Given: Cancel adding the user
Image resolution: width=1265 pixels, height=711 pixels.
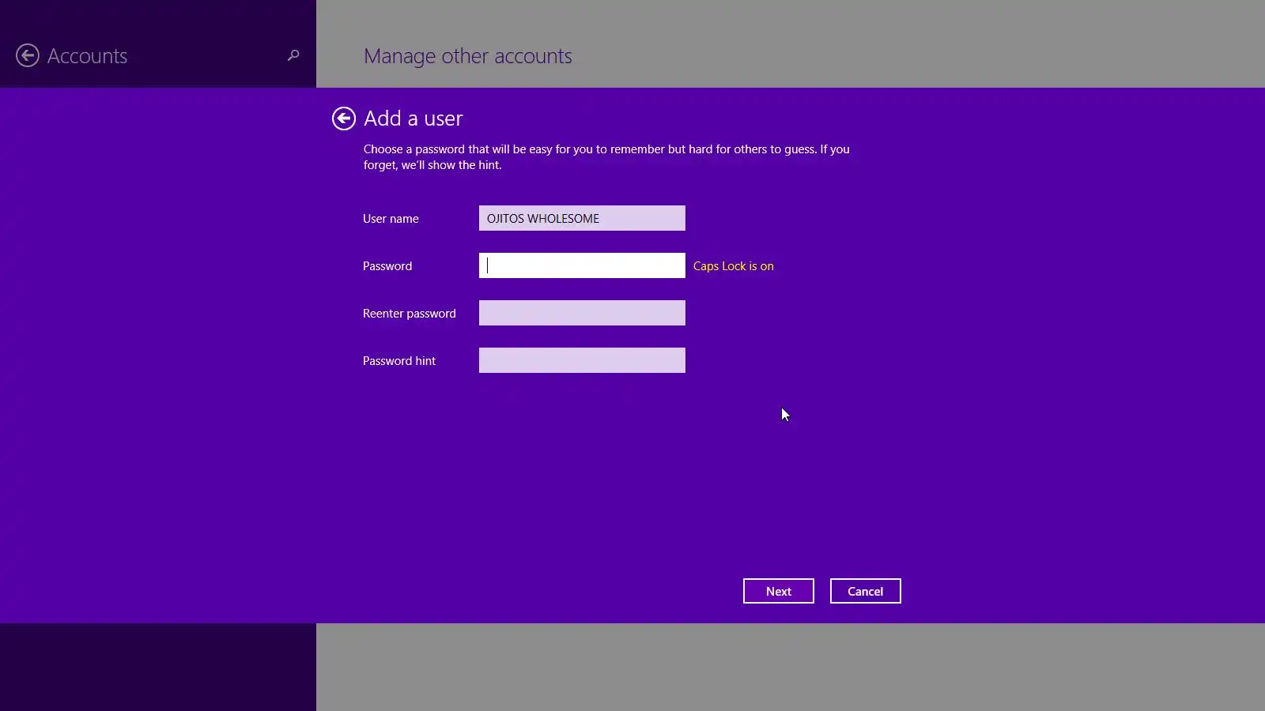Looking at the screenshot, I should click(866, 591).
